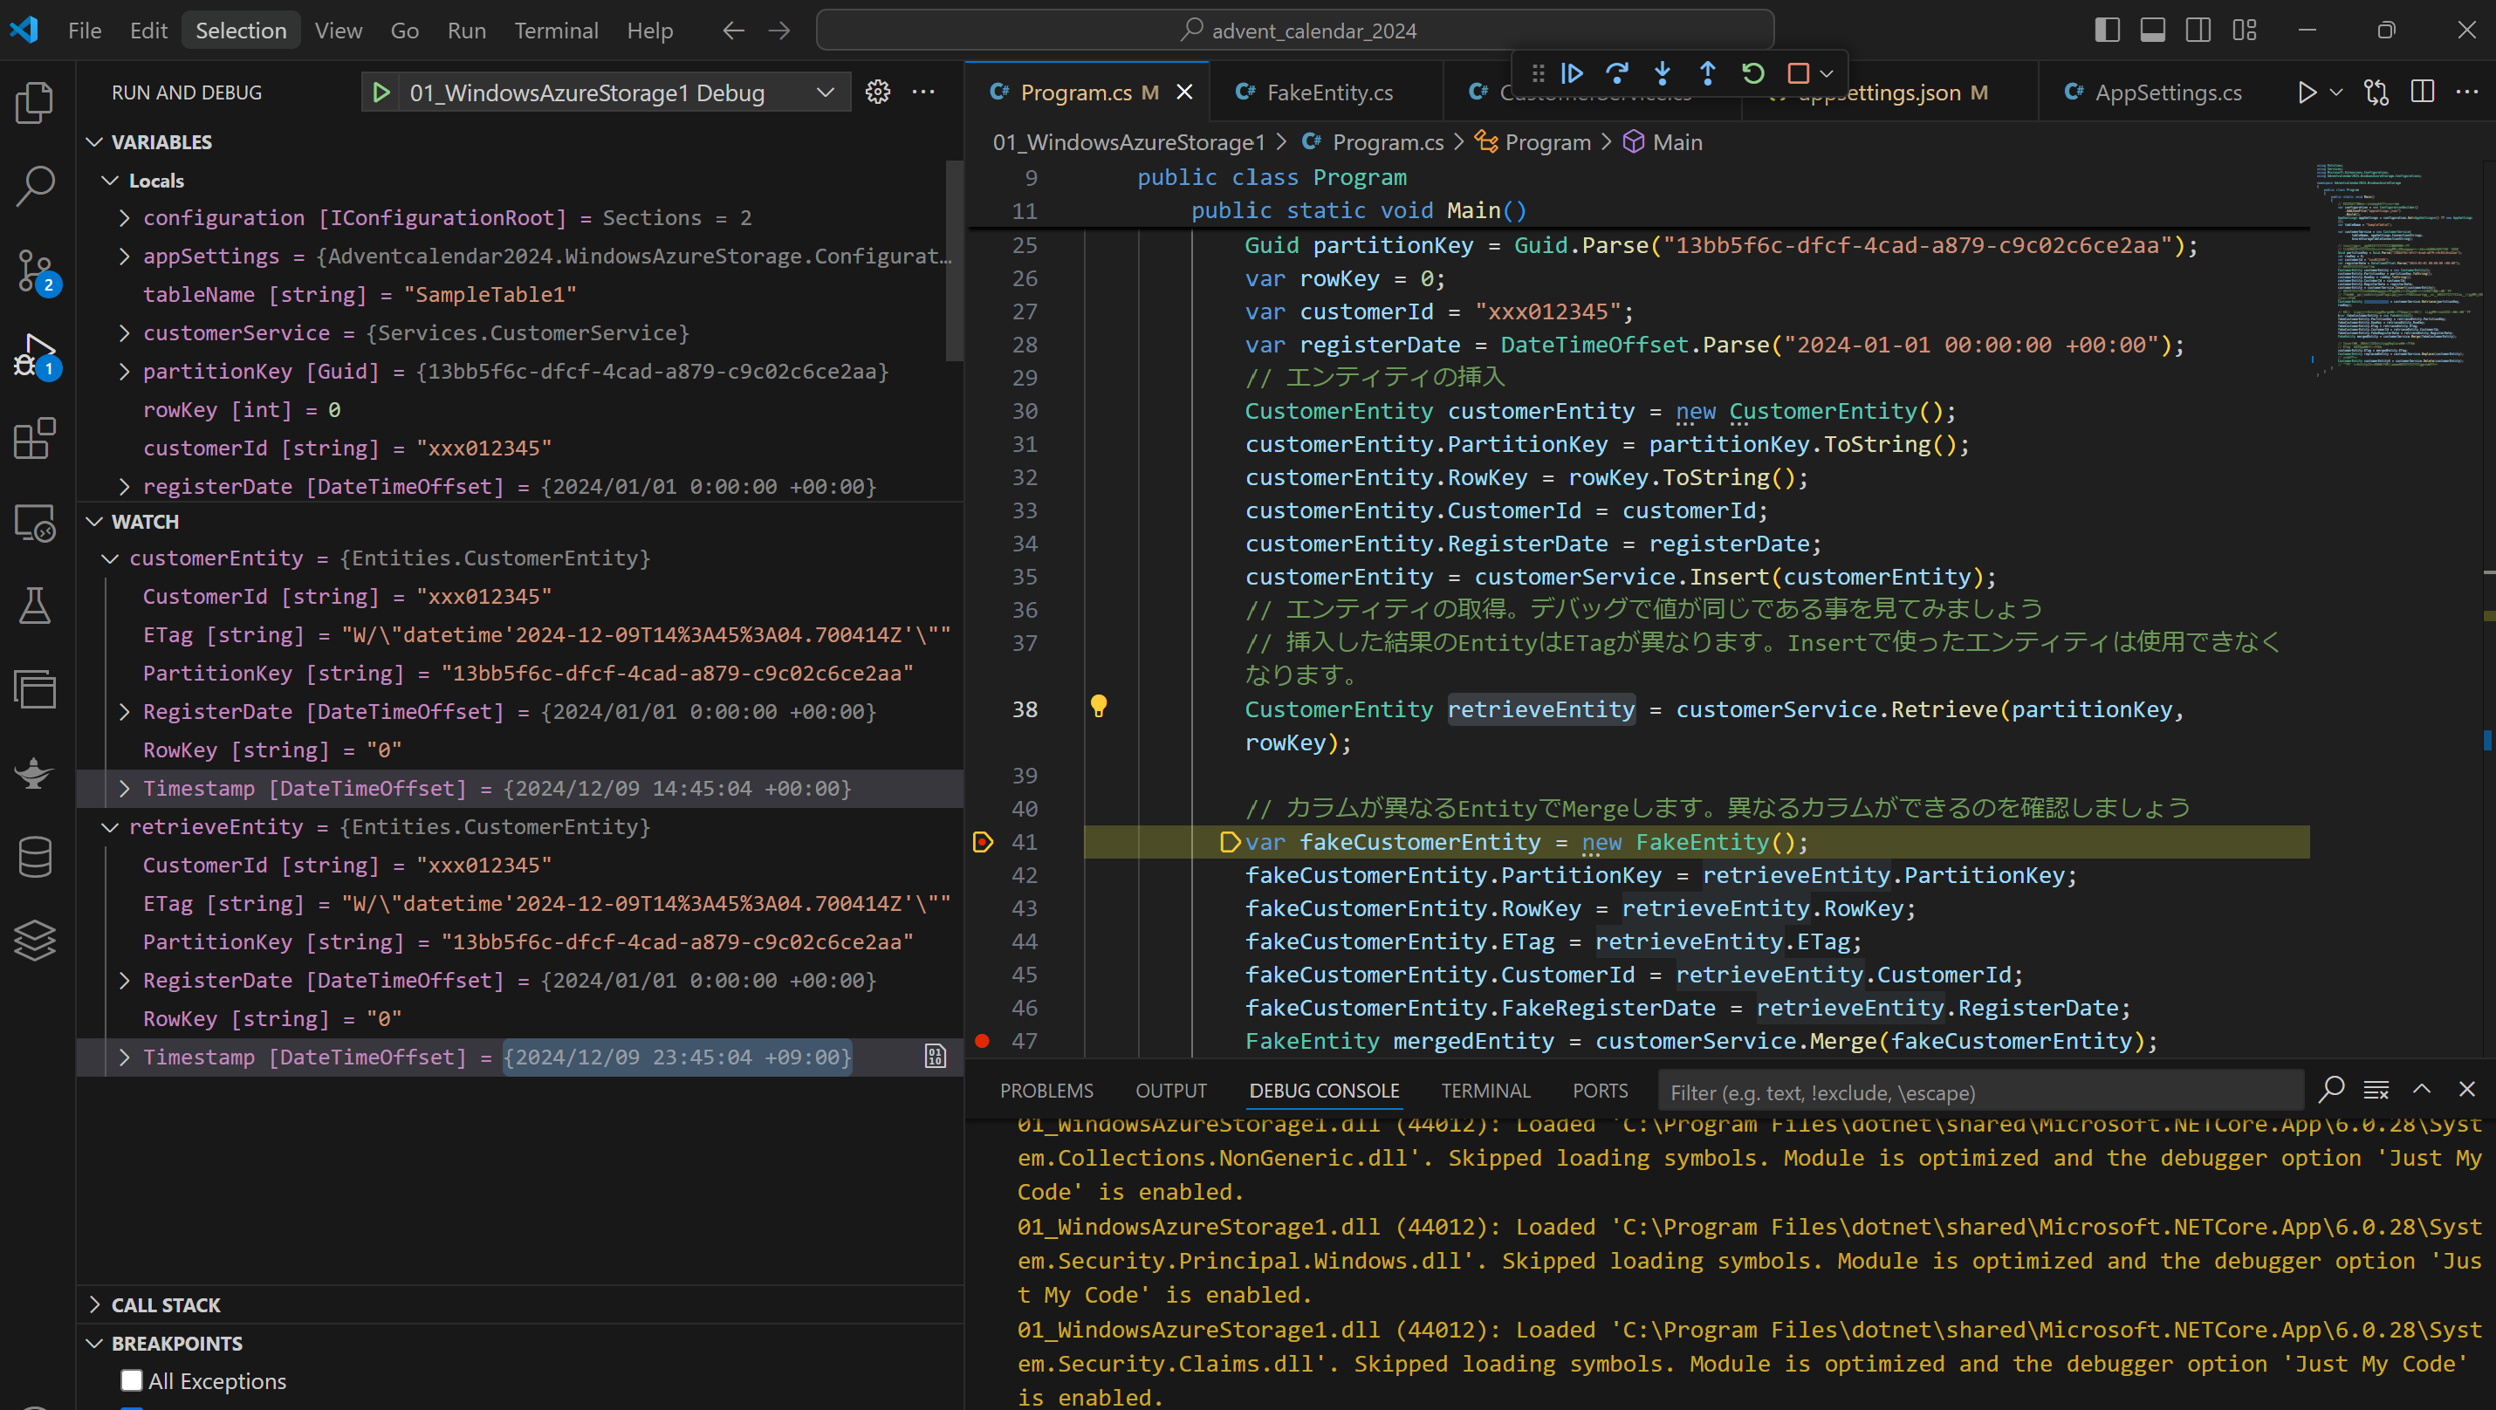Click the Step Into debug icon
This screenshot has width=2496, height=1410.
(1663, 73)
